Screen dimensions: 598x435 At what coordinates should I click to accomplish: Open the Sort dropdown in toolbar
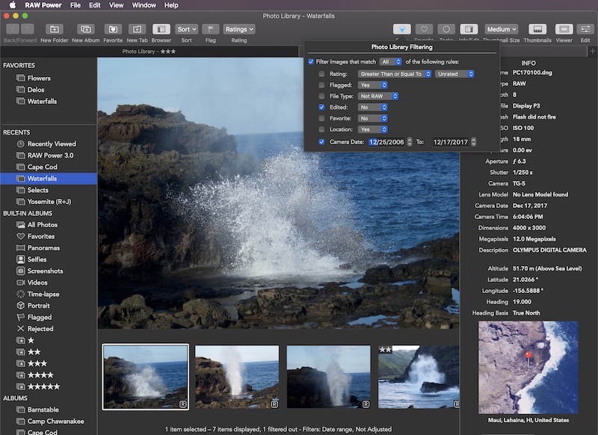point(186,29)
